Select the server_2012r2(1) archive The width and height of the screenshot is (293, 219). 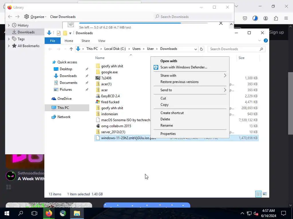point(113,132)
